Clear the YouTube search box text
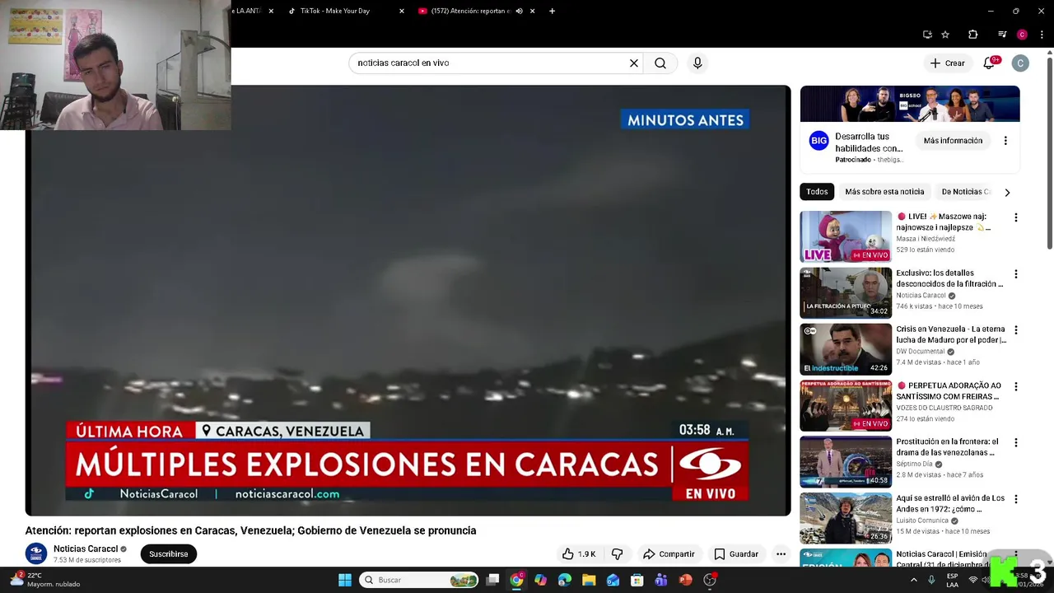Viewport: 1054px width, 593px height. pos(634,63)
